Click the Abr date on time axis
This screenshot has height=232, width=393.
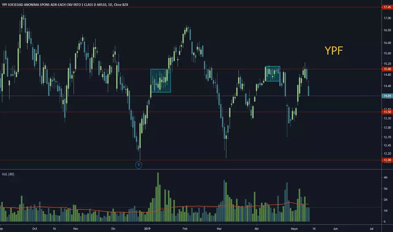(257, 229)
